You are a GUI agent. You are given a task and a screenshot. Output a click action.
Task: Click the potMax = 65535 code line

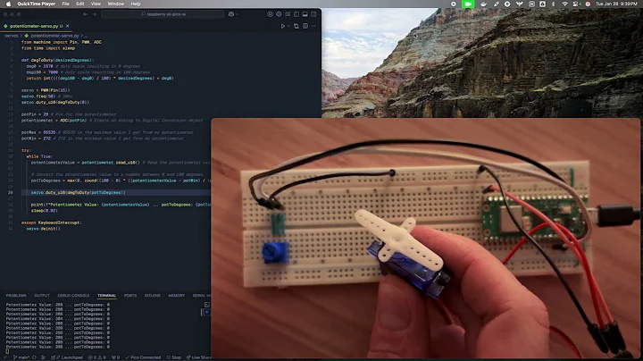pyautogui.click(x=107, y=132)
